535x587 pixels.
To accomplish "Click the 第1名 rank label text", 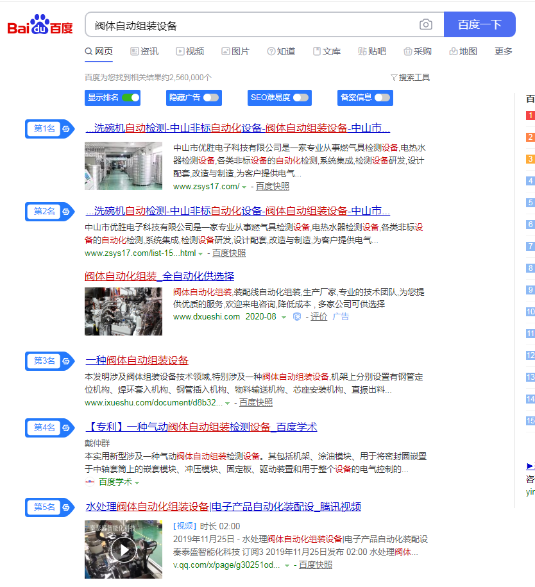I will [44, 129].
